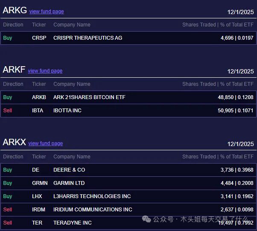Select GARMIN LTD company name
Image resolution: width=257 pixels, height=231 pixels.
(x=69, y=183)
